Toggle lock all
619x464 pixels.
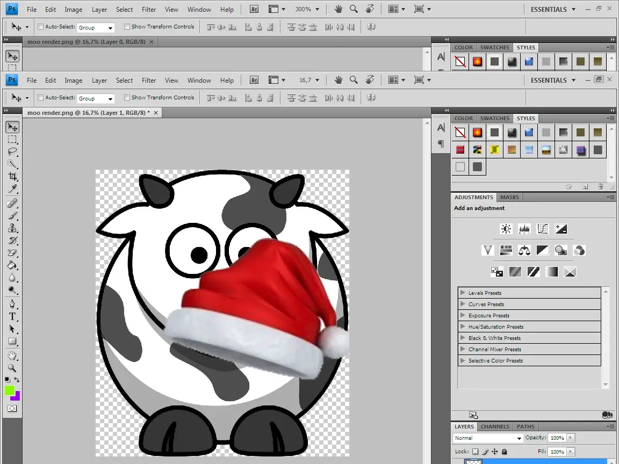coord(504,452)
